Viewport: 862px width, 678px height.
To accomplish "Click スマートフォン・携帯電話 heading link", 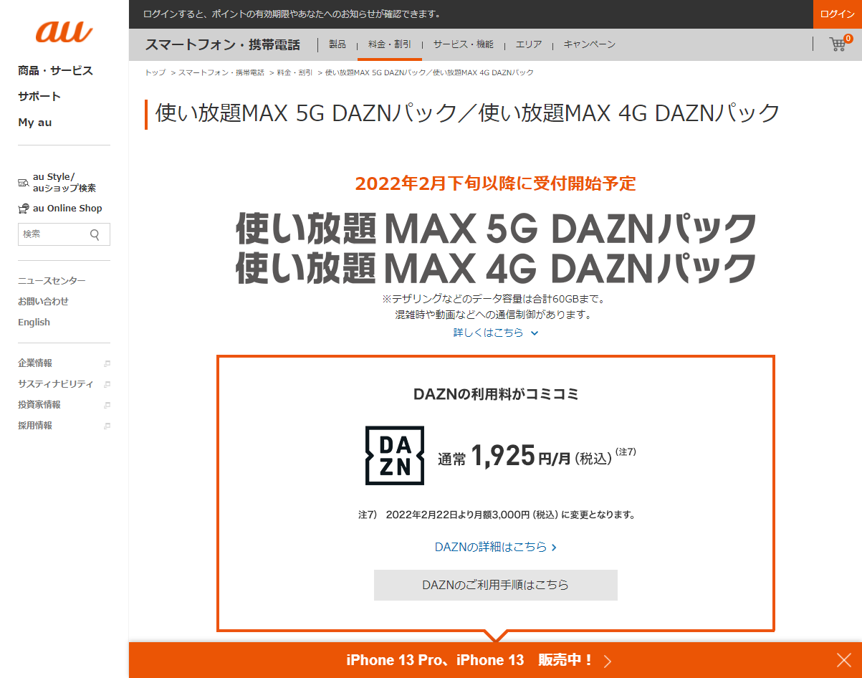I will pyautogui.click(x=222, y=44).
